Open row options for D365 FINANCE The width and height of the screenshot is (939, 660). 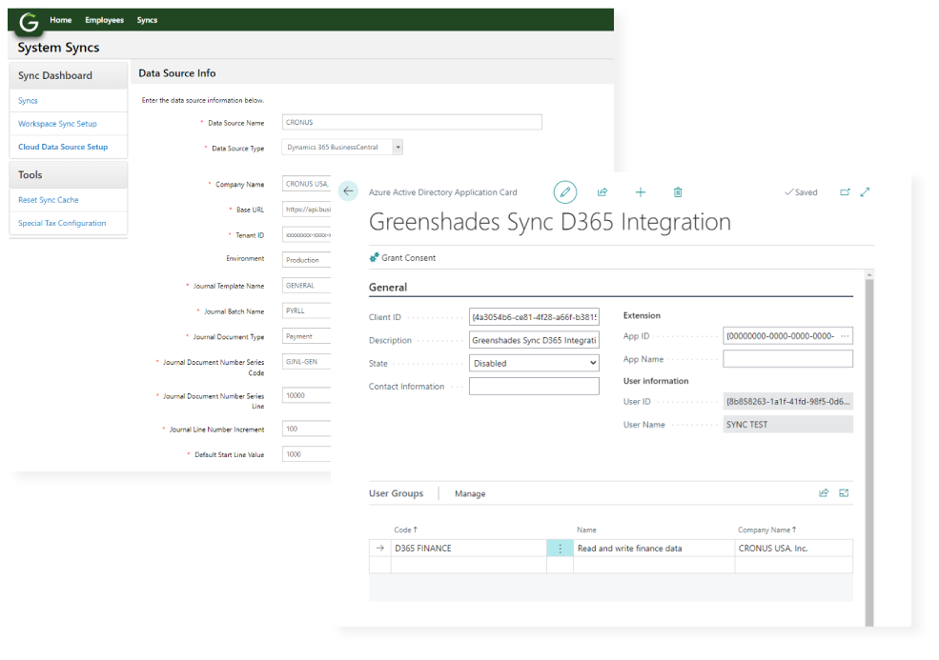coord(560,549)
